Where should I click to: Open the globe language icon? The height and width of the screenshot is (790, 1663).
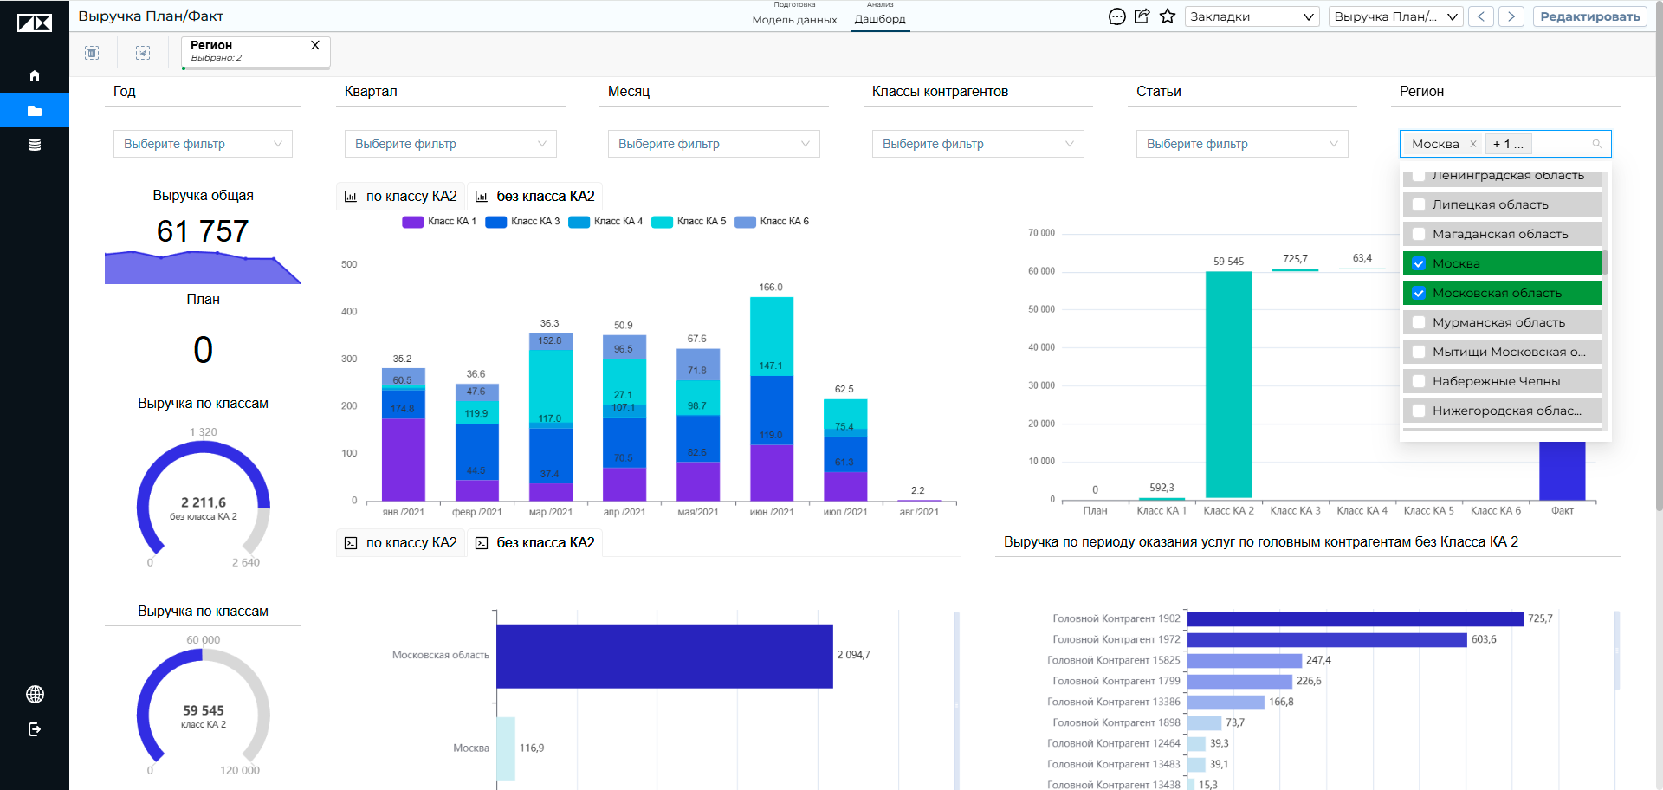(35, 694)
